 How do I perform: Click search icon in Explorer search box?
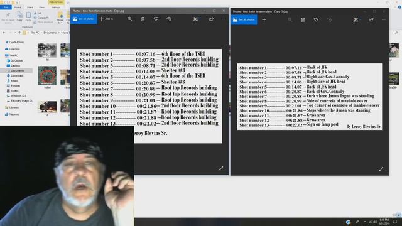(396, 33)
